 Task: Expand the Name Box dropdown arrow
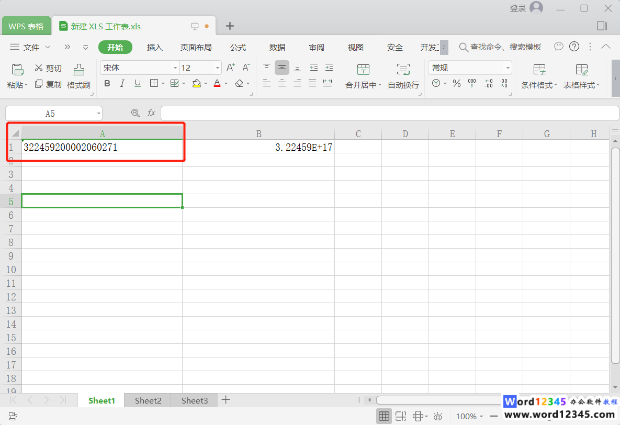point(98,114)
